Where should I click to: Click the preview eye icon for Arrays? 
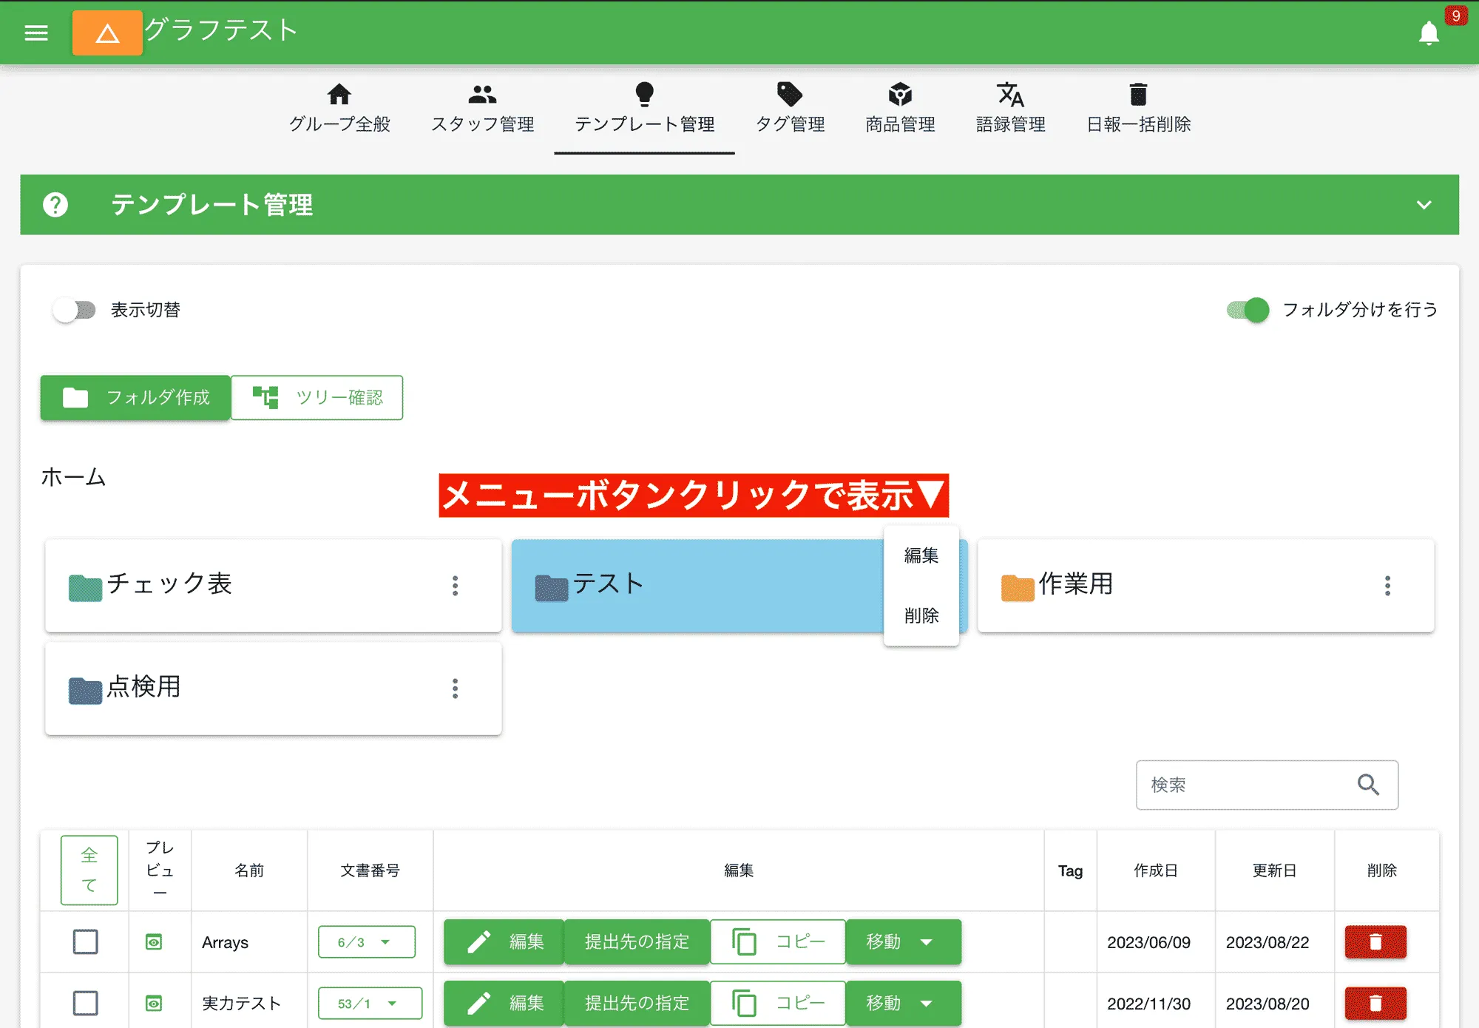pyautogui.click(x=154, y=942)
